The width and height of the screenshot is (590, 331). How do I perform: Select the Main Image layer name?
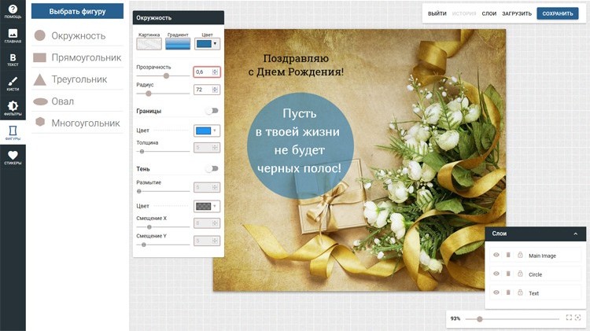click(542, 256)
